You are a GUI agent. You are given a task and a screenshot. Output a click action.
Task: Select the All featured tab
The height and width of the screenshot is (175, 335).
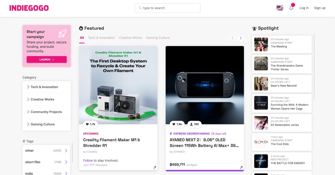[82, 38]
